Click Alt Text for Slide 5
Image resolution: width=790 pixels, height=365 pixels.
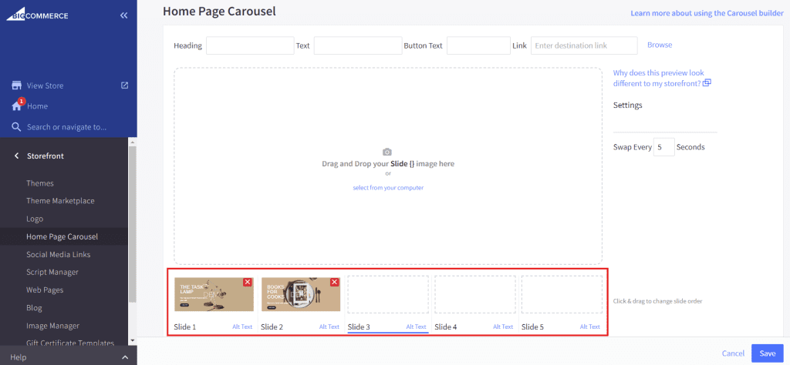pos(590,326)
